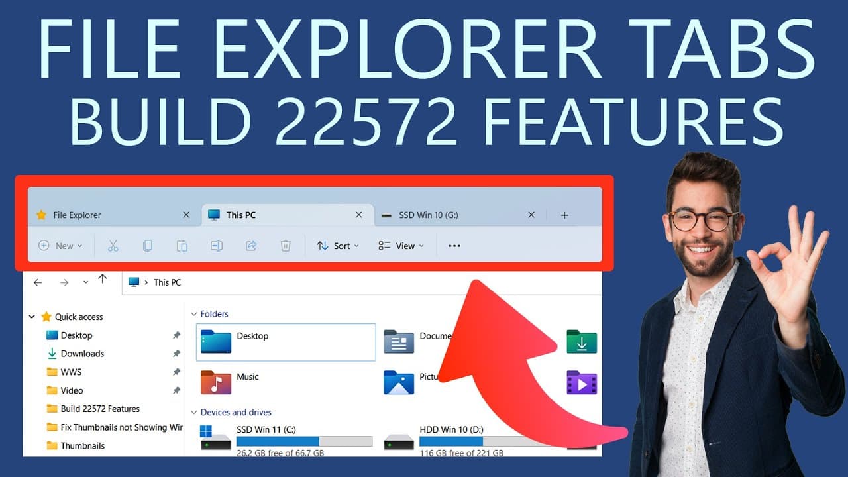Close the SSD Win 10 (G:) tab

click(x=531, y=215)
